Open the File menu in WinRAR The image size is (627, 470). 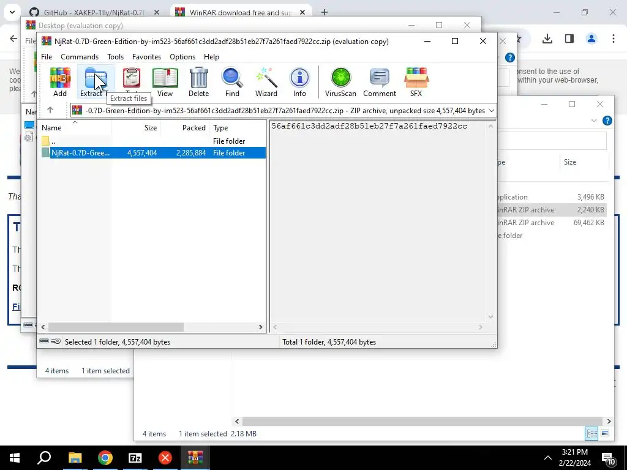(x=47, y=57)
